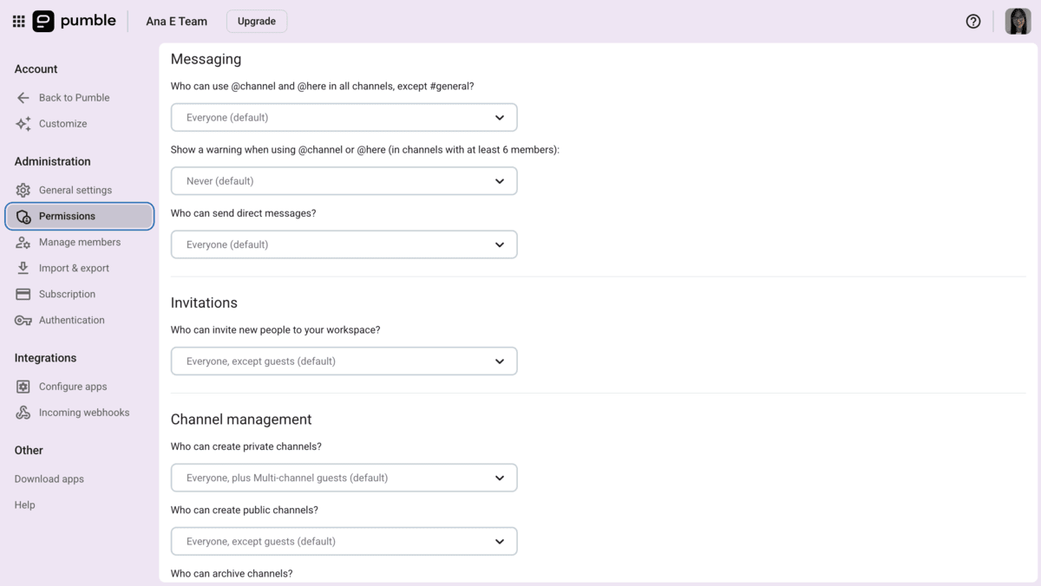Expand the invite new people dropdown
This screenshot has height=586, width=1041.
(344, 361)
